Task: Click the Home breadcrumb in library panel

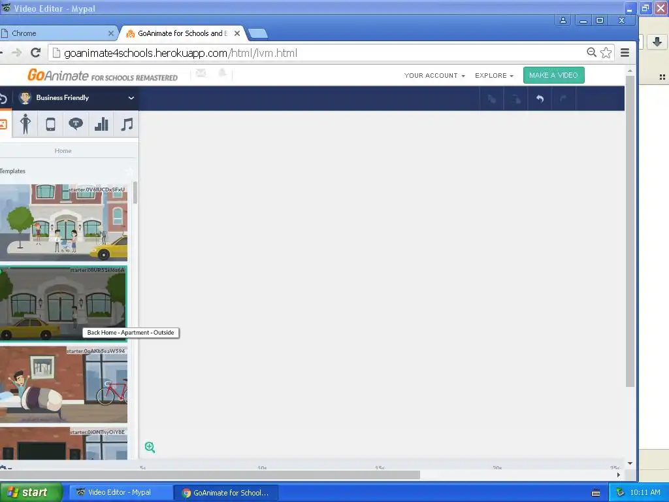Action: point(63,151)
